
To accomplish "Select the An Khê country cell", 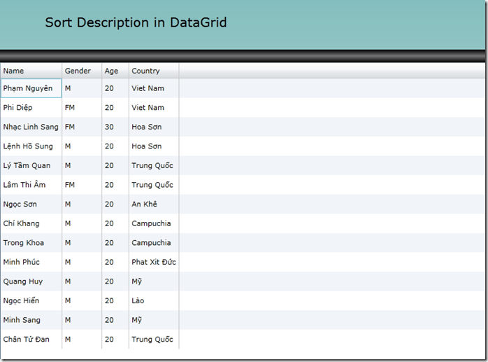I will 153,204.
